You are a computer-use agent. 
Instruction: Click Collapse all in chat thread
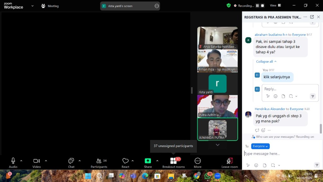[266, 62]
